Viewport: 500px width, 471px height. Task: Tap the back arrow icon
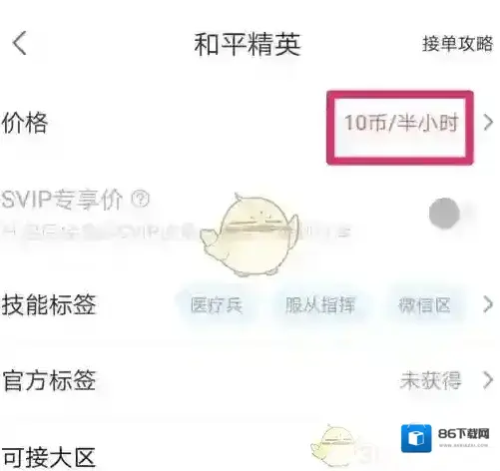(20, 43)
